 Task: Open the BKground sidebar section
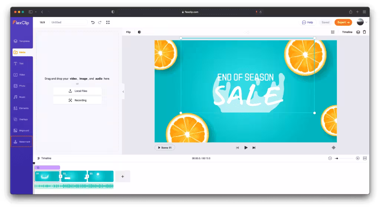pyautogui.click(x=22, y=130)
